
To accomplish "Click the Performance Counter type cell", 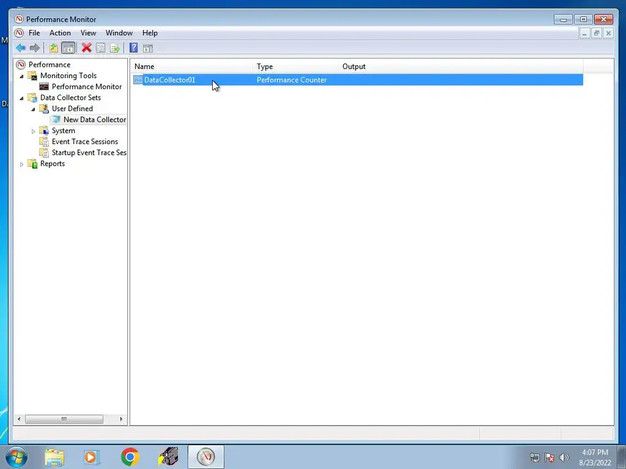I will (x=292, y=80).
